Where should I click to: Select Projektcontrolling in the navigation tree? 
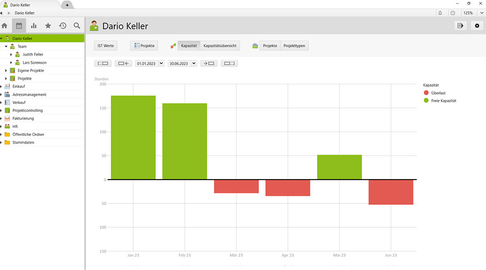(27, 110)
